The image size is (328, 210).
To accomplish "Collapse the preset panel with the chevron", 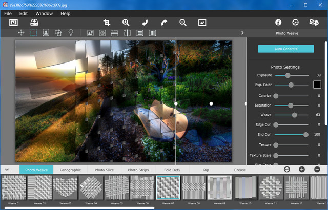I will [x=7, y=170].
